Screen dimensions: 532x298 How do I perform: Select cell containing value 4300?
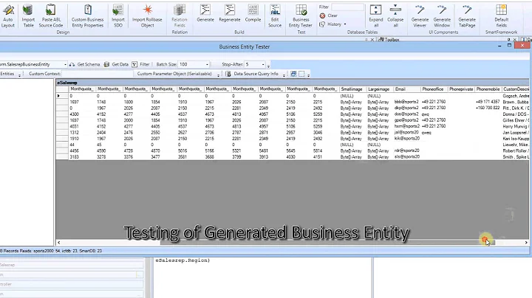coord(82,114)
